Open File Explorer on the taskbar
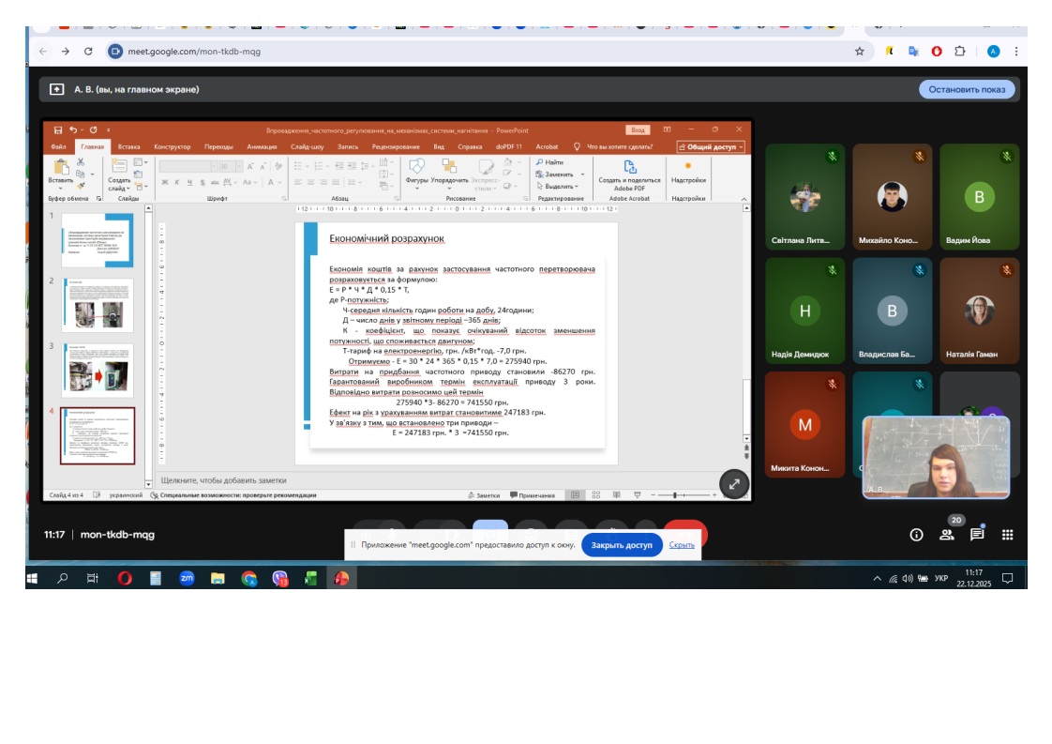This screenshot has height=744, width=1052. 218,578
